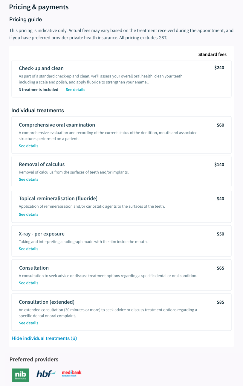
Task: Open See details for Topical remineralisation
Action: [28, 215]
